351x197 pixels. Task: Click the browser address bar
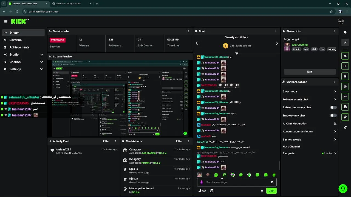[x=175, y=11]
